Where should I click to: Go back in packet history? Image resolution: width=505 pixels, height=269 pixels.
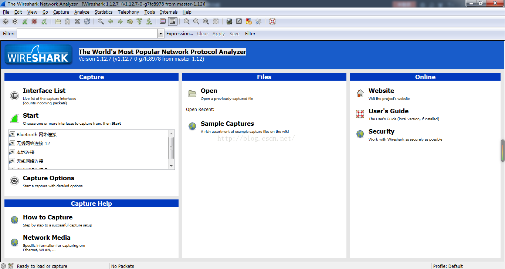click(111, 21)
